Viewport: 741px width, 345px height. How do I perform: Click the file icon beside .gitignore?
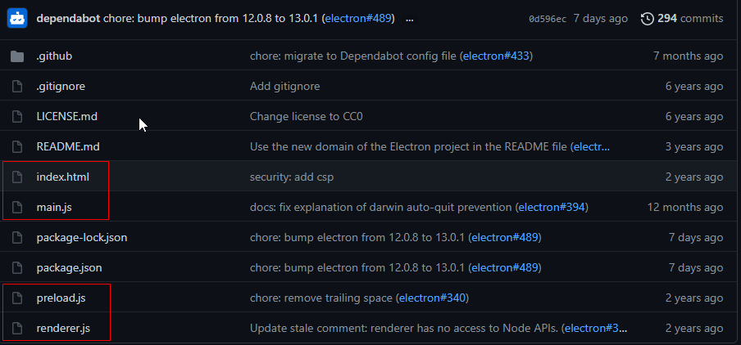tap(17, 87)
